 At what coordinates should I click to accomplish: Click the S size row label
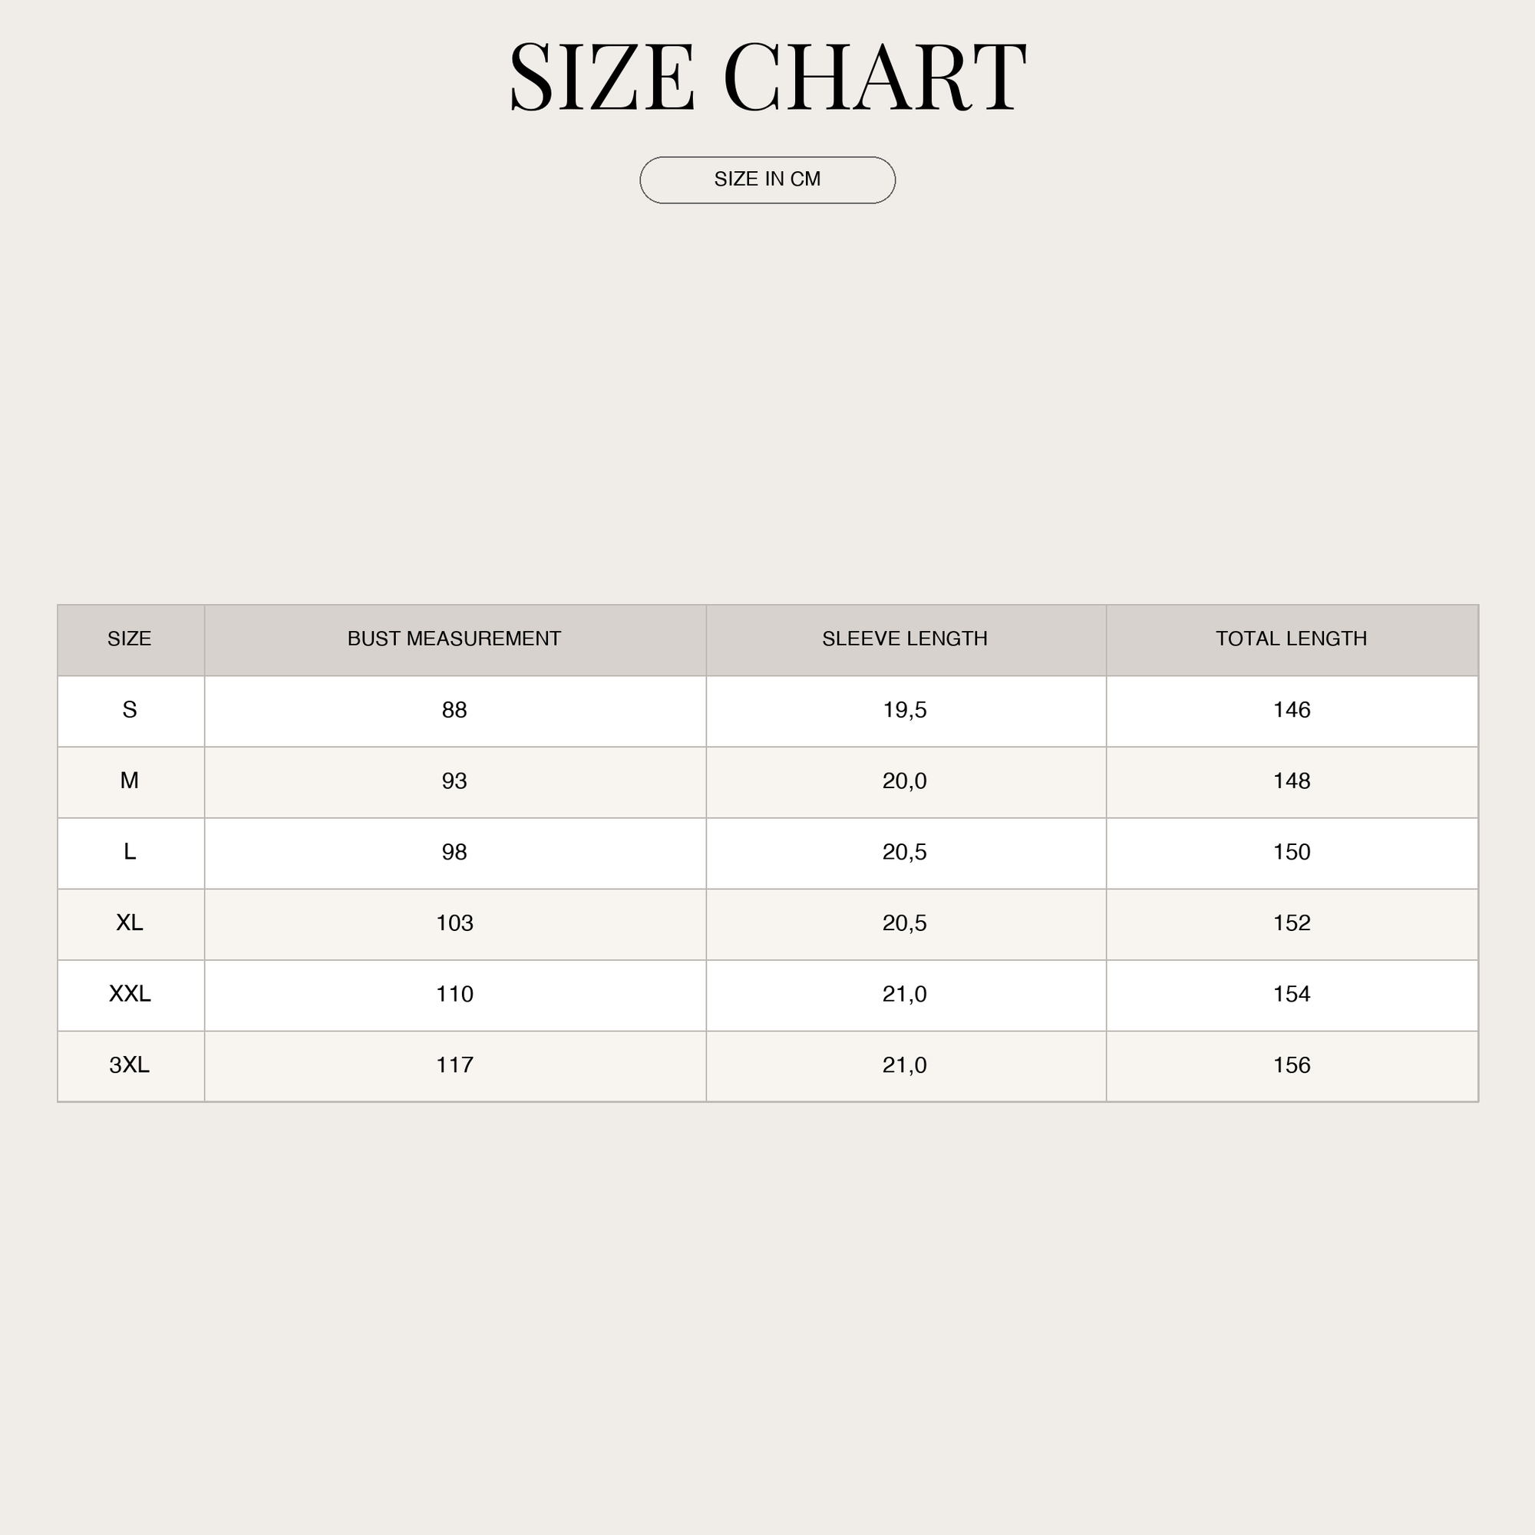(x=131, y=711)
